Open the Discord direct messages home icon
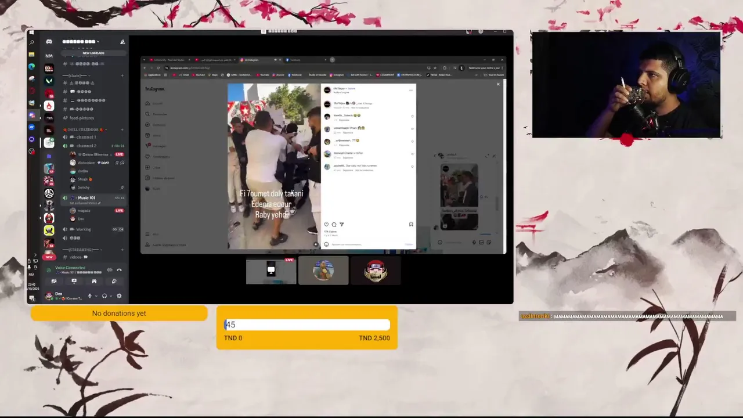This screenshot has width=743, height=418. [49, 42]
